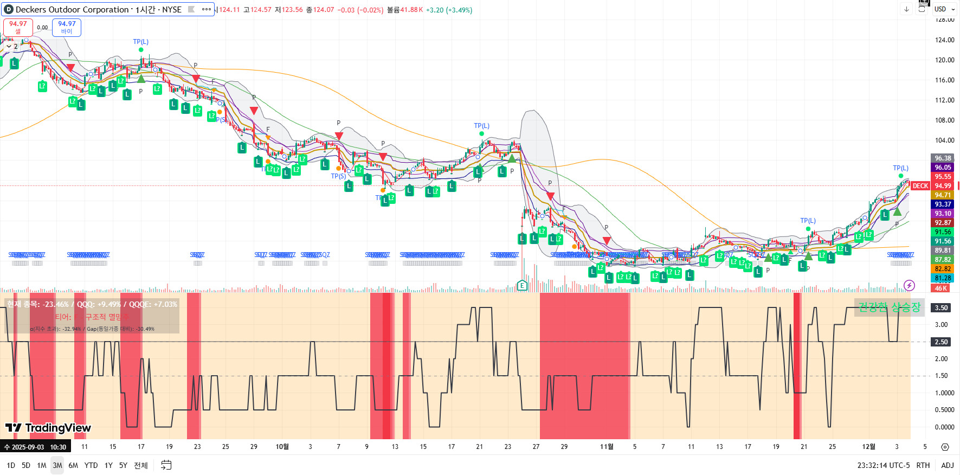960x475 pixels.
Task: Click the 94.71 orange price label
Action: [x=943, y=195]
